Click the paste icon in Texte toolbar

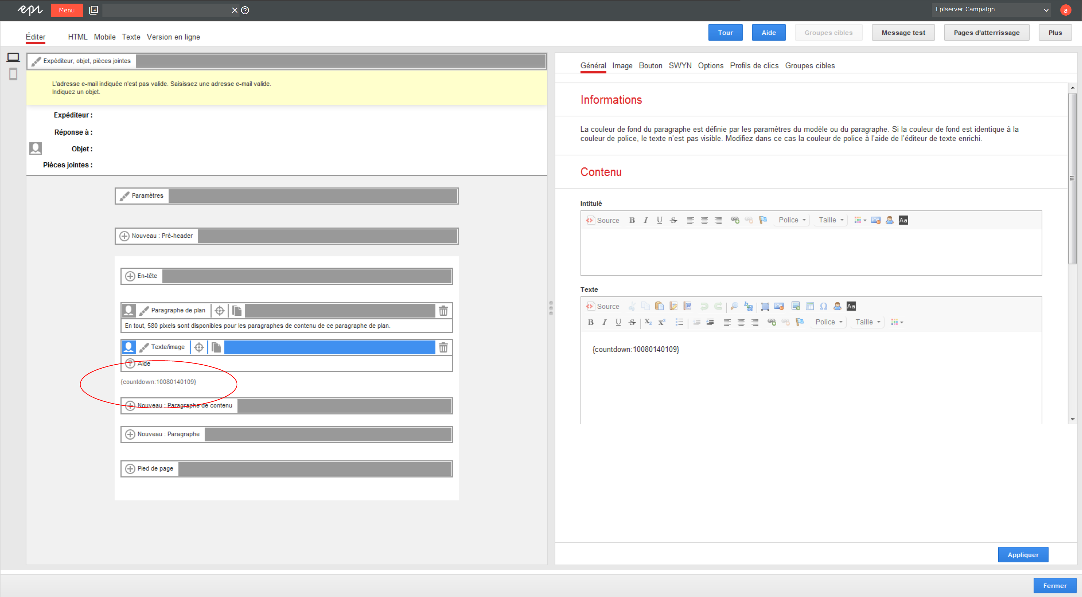point(659,306)
